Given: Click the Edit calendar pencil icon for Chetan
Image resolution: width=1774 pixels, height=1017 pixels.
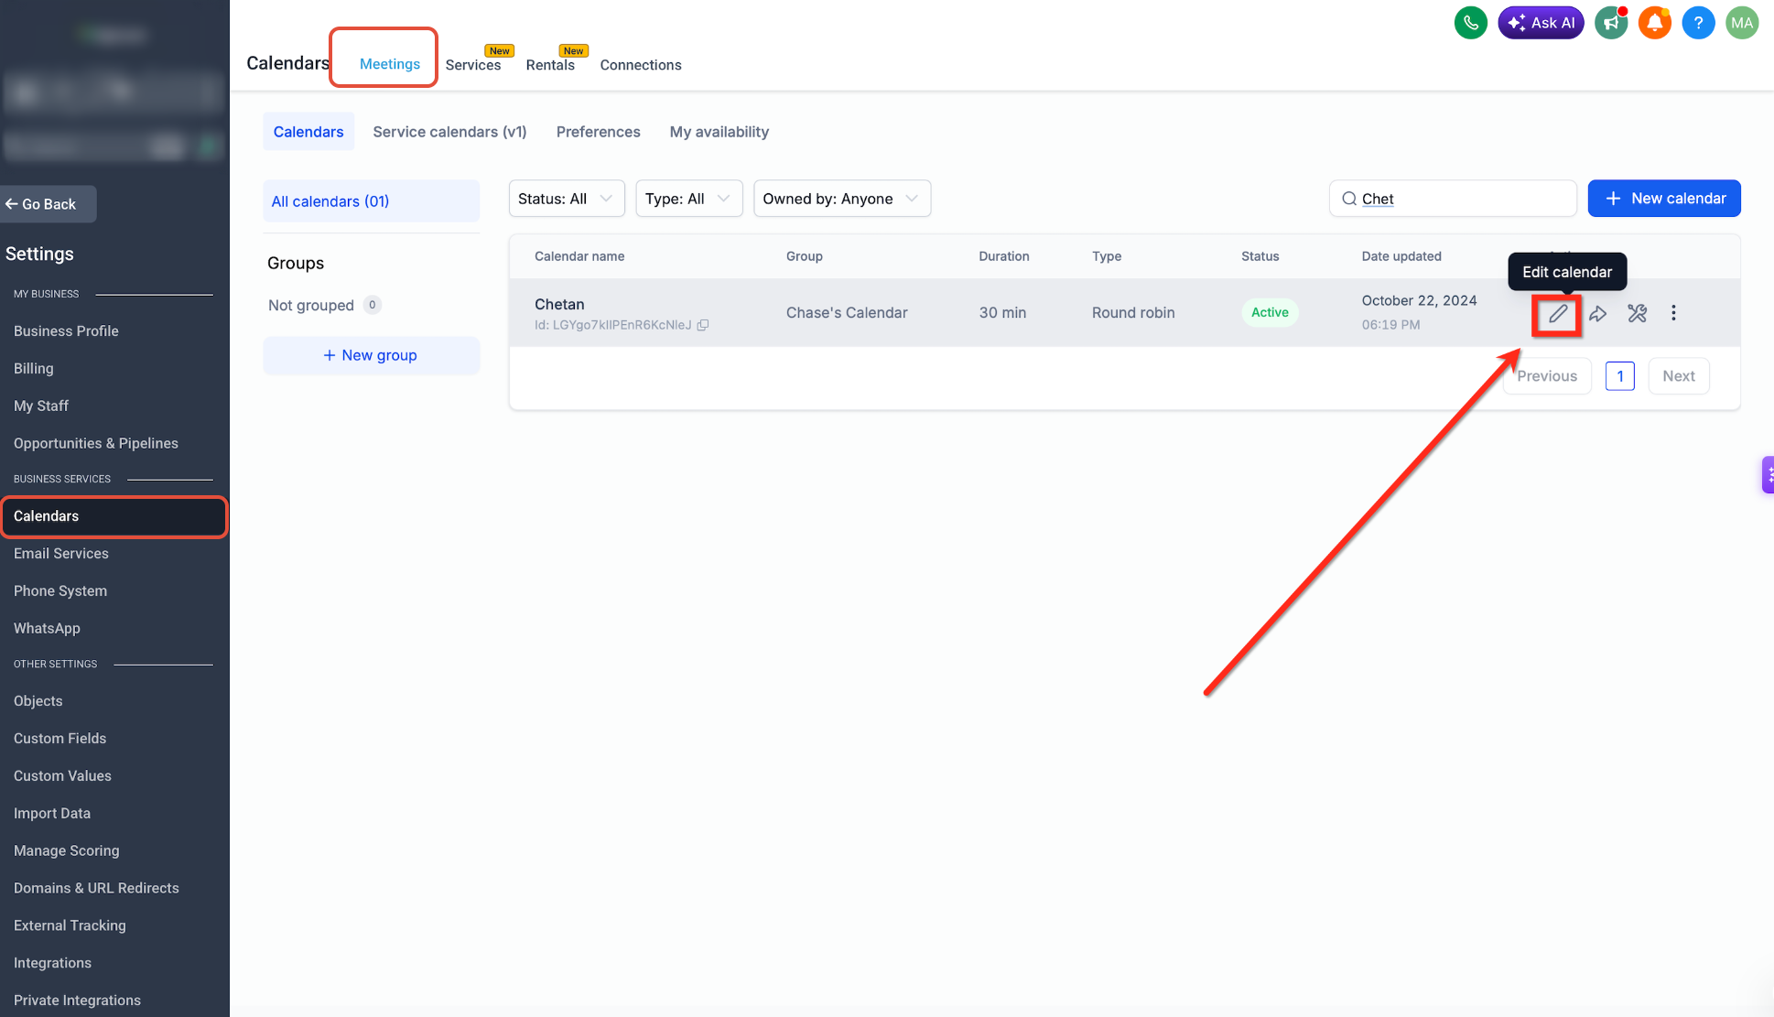Looking at the screenshot, I should tap(1558, 314).
